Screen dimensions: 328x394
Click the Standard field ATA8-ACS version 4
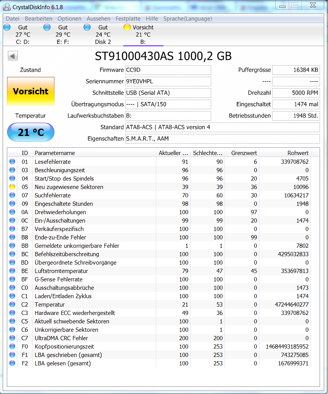[223, 127]
